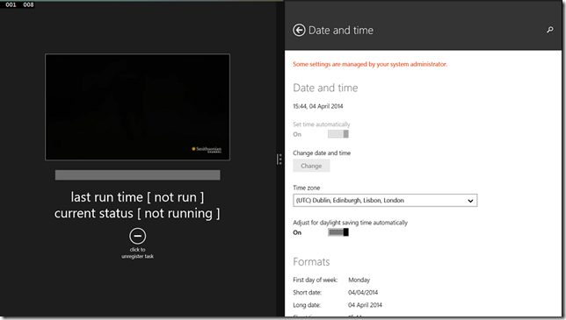The image size is (566, 320).
Task: Select the Smithsonian Channel video thumbnail
Action: (137, 107)
